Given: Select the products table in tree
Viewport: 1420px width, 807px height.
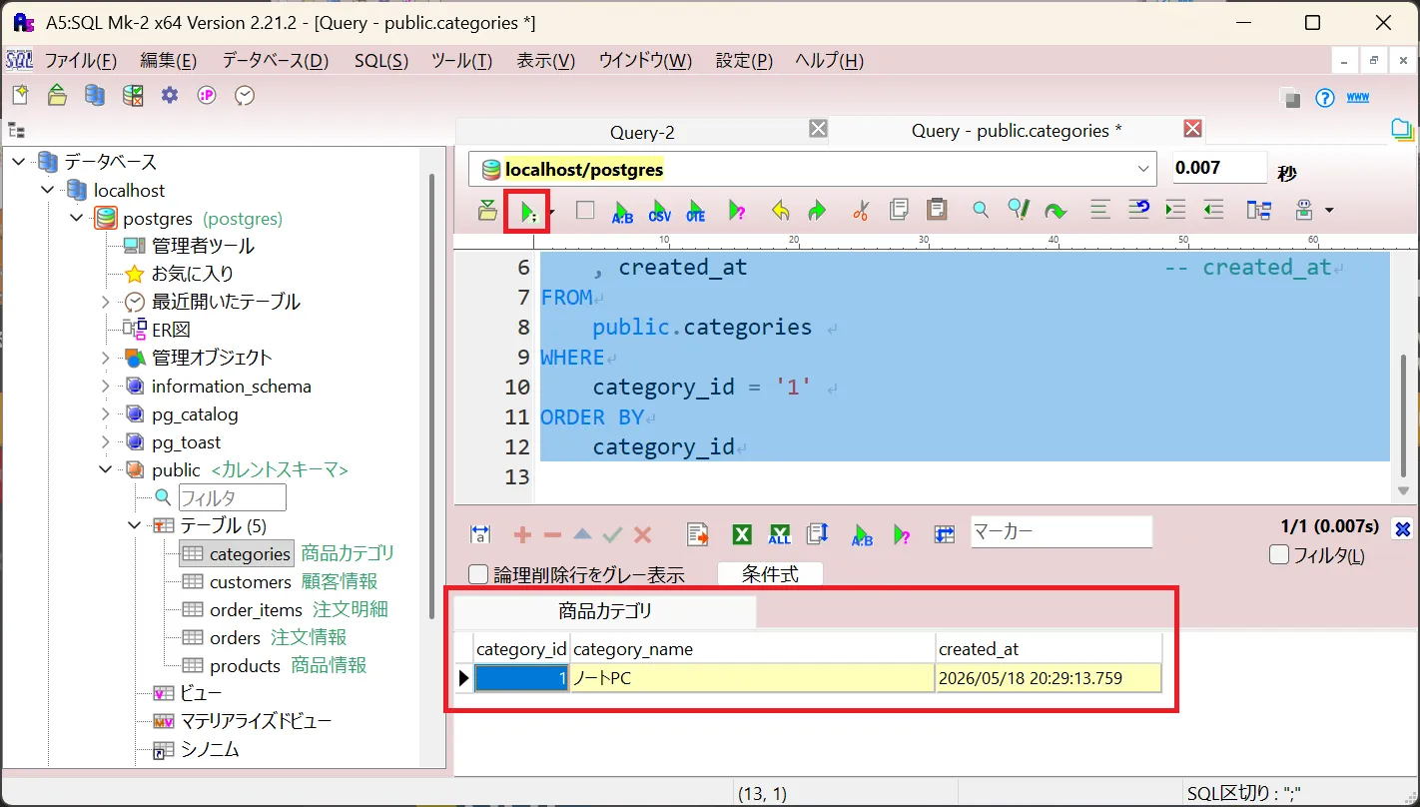Looking at the screenshot, I should [245, 665].
